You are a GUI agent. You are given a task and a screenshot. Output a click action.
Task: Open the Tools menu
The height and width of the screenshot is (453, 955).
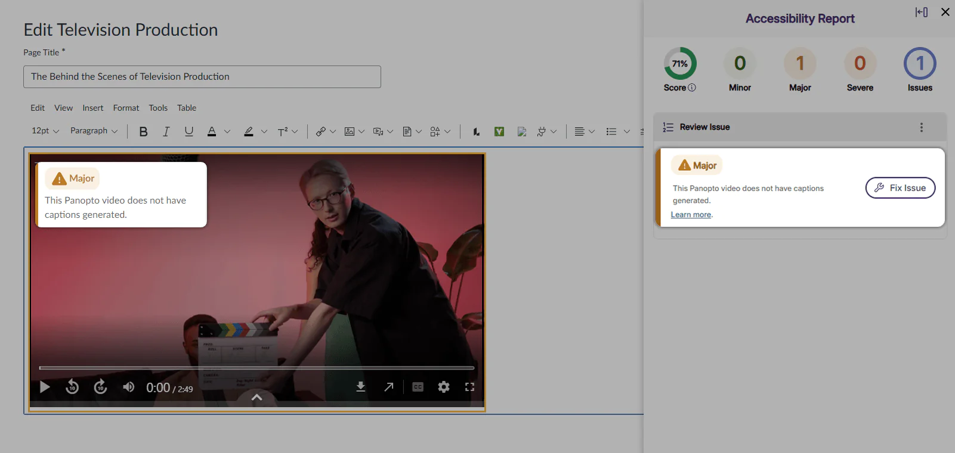point(158,108)
